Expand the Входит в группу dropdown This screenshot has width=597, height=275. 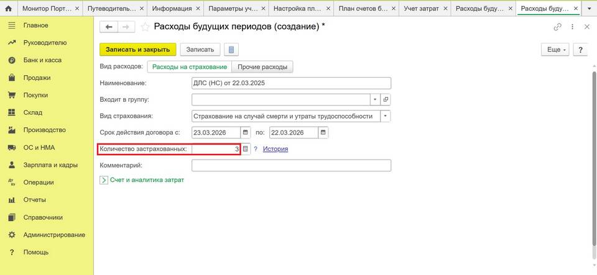(375, 99)
